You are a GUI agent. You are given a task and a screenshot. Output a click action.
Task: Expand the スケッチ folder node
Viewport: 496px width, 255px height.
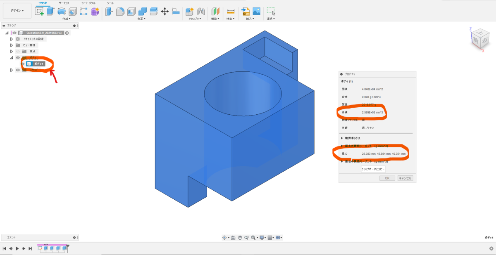click(x=12, y=70)
